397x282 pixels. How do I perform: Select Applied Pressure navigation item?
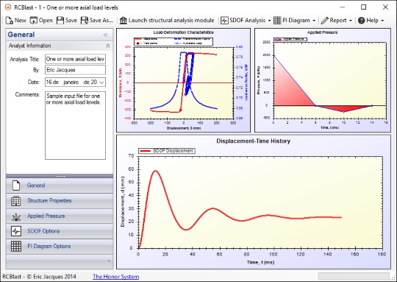pyautogui.click(x=60, y=216)
